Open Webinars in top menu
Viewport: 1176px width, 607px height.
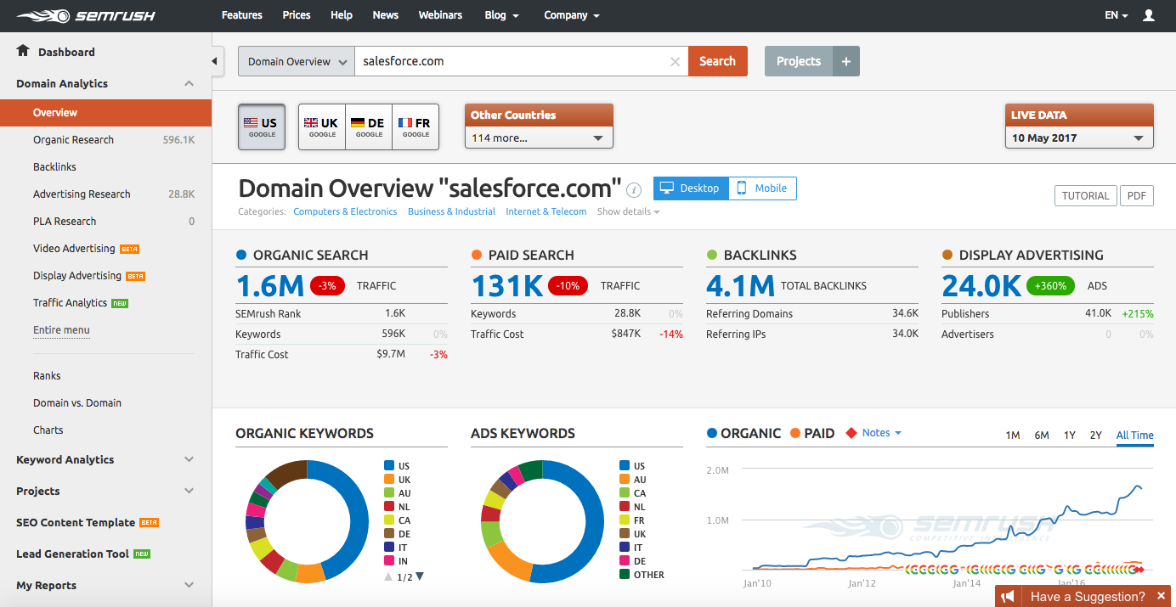(441, 15)
